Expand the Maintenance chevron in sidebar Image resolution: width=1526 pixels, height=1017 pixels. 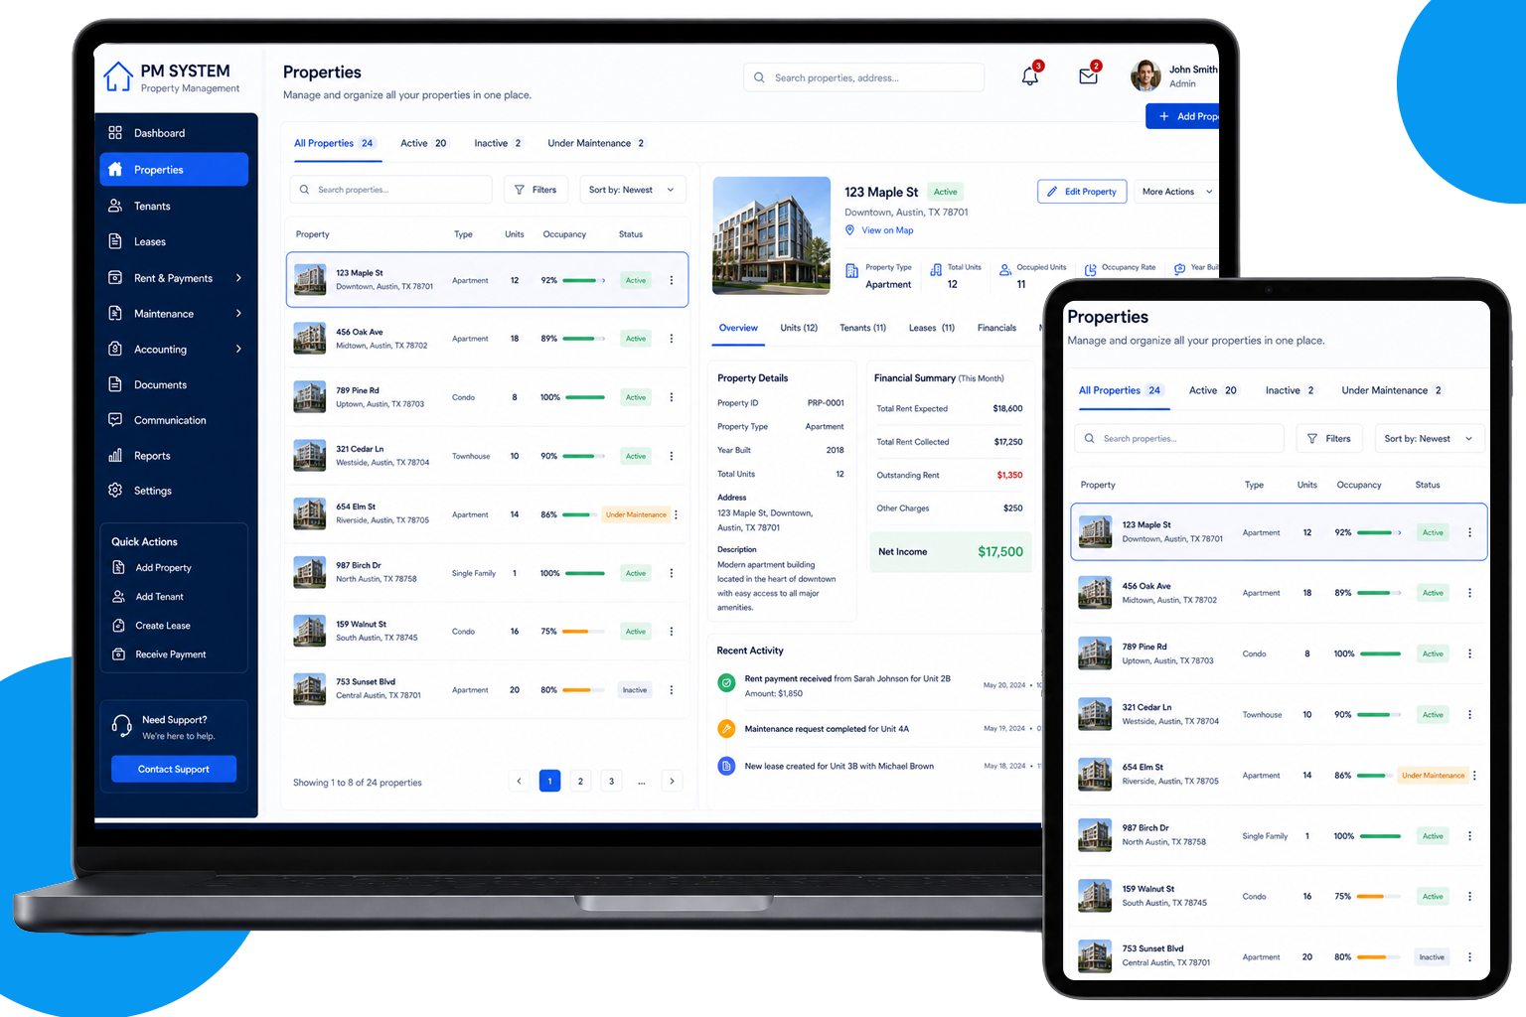click(238, 314)
